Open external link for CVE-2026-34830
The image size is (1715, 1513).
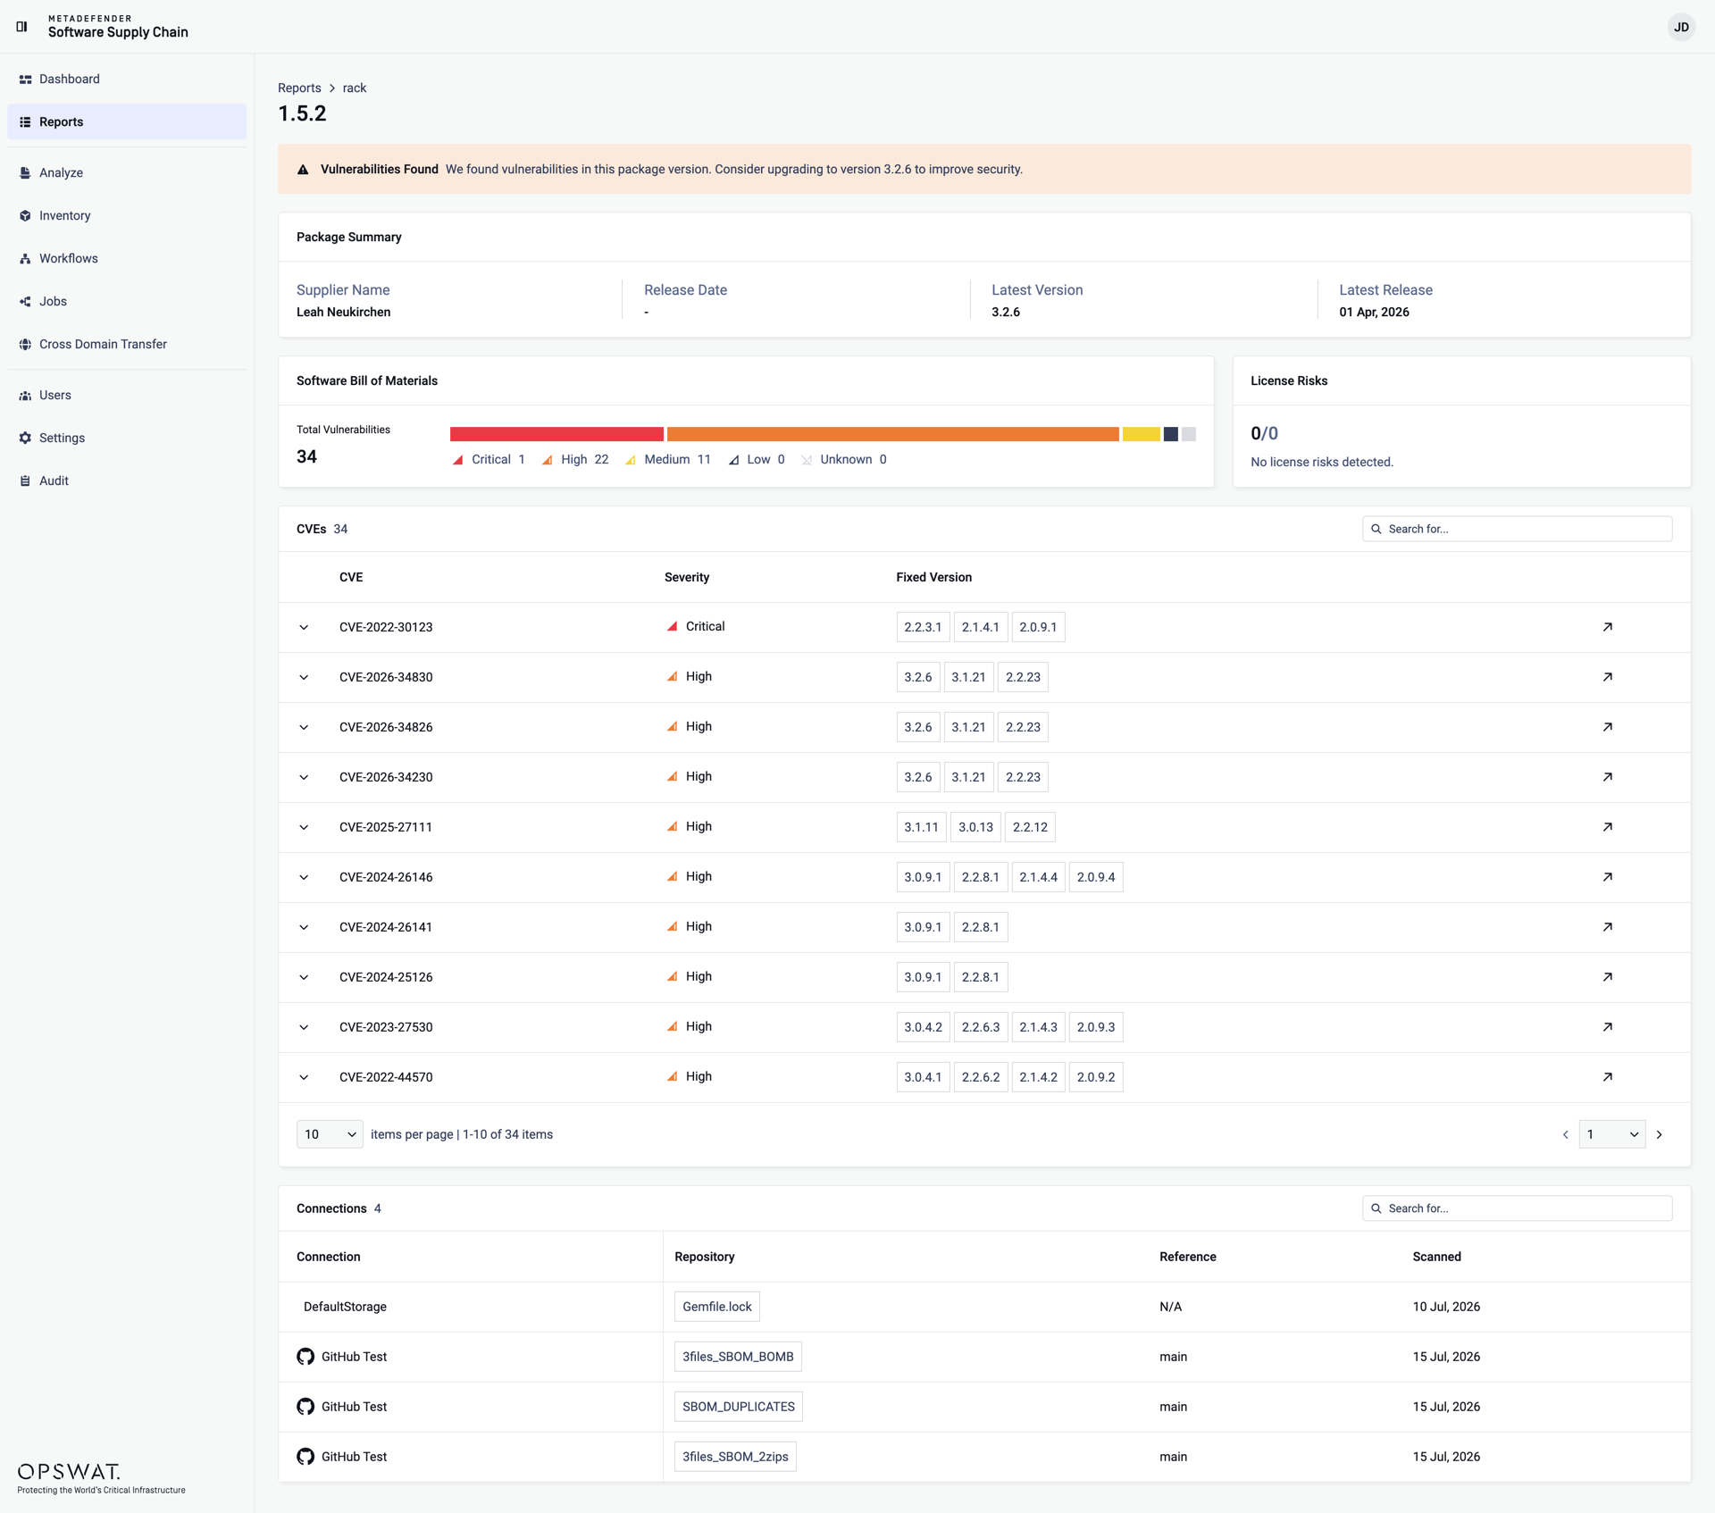coord(1607,677)
